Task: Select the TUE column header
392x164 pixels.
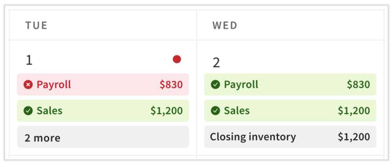Action: (x=36, y=26)
